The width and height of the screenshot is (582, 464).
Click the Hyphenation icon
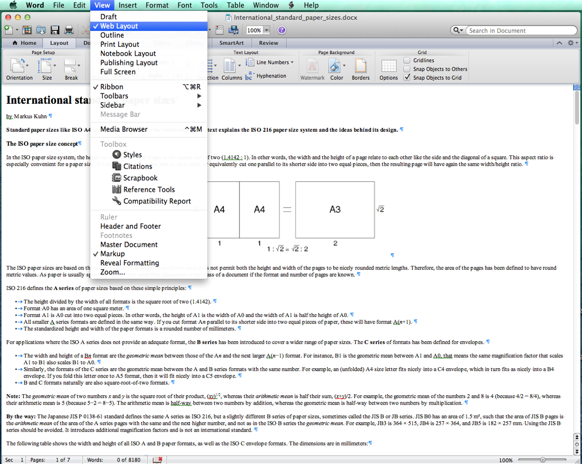pos(249,76)
